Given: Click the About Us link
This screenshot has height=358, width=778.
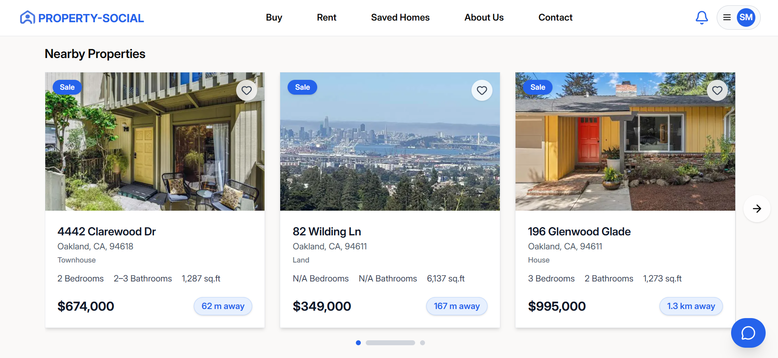Looking at the screenshot, I should 484,17.
